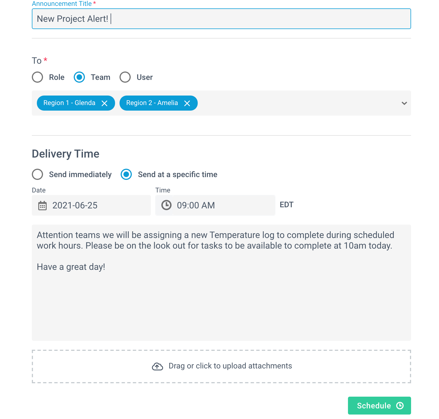Image resolution: width=439 pixels, height=419 pixels.
Task: Select the User radio option
Action: coord(125,77)
